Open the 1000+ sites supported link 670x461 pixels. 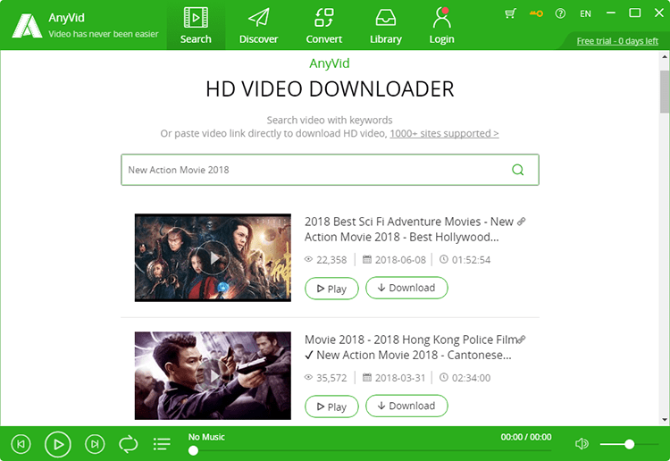coord(444,133)
